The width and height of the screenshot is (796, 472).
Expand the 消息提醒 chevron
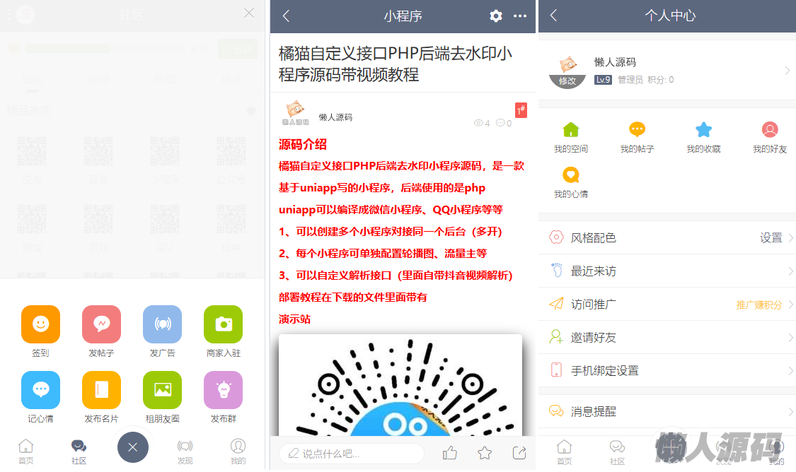[x=790, y=411]
